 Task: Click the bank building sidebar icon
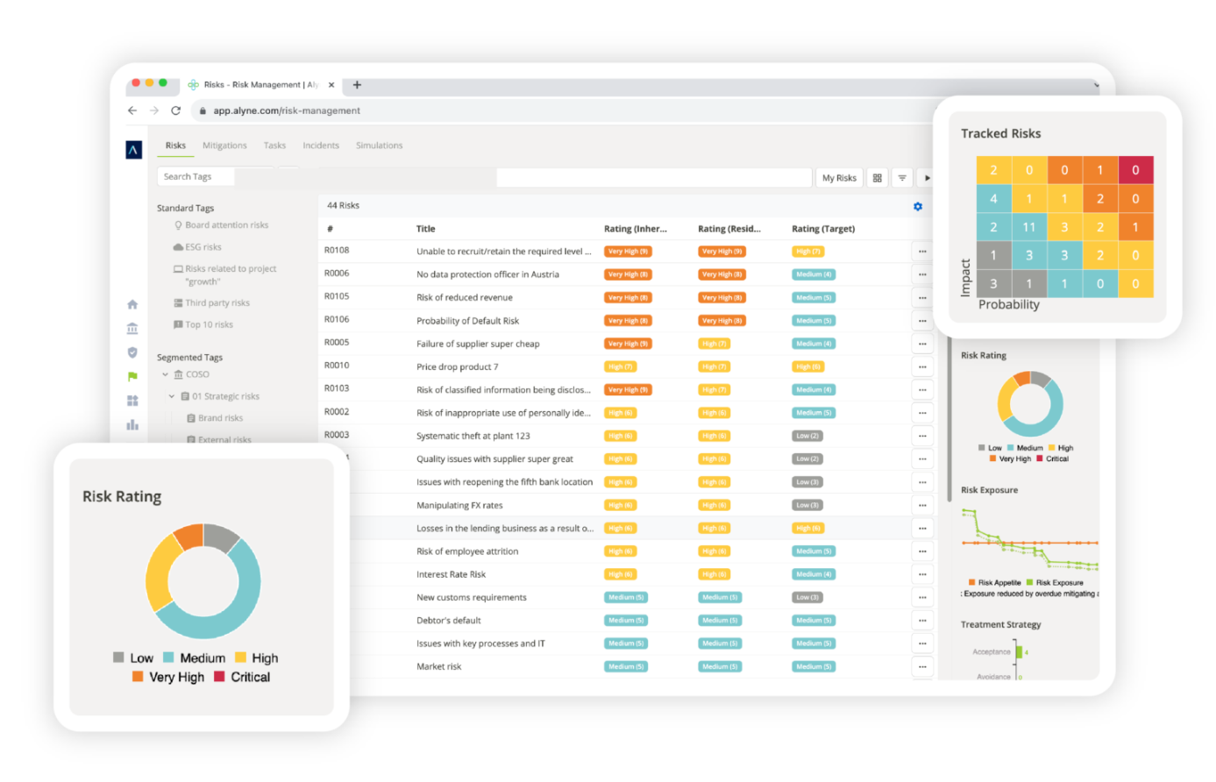click(132, 329)
